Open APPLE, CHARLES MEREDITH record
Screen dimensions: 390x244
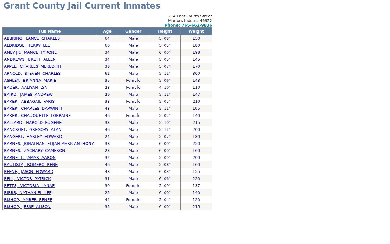[x=33, y=66]
